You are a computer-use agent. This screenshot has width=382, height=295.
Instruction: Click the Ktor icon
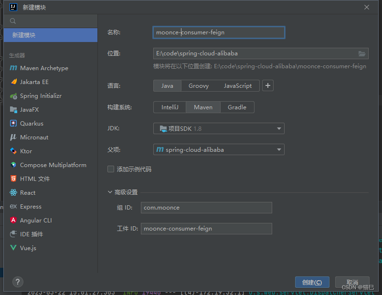[13, 151]
